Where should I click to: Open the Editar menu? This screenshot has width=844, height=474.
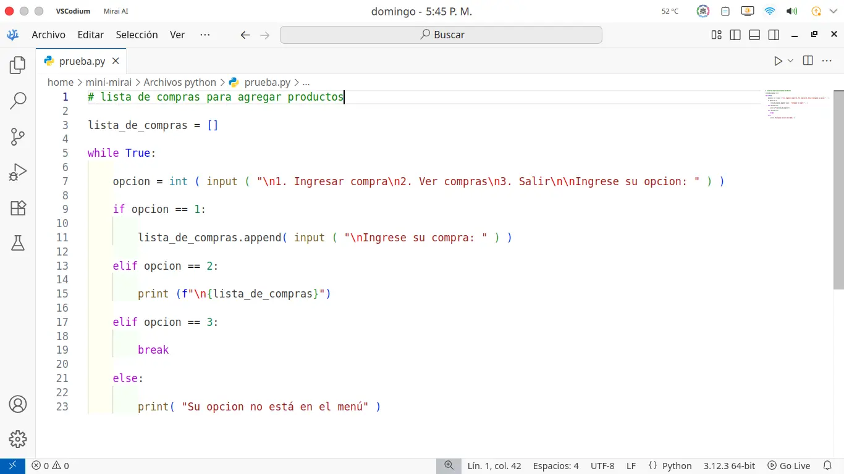[x=91, y=35]
